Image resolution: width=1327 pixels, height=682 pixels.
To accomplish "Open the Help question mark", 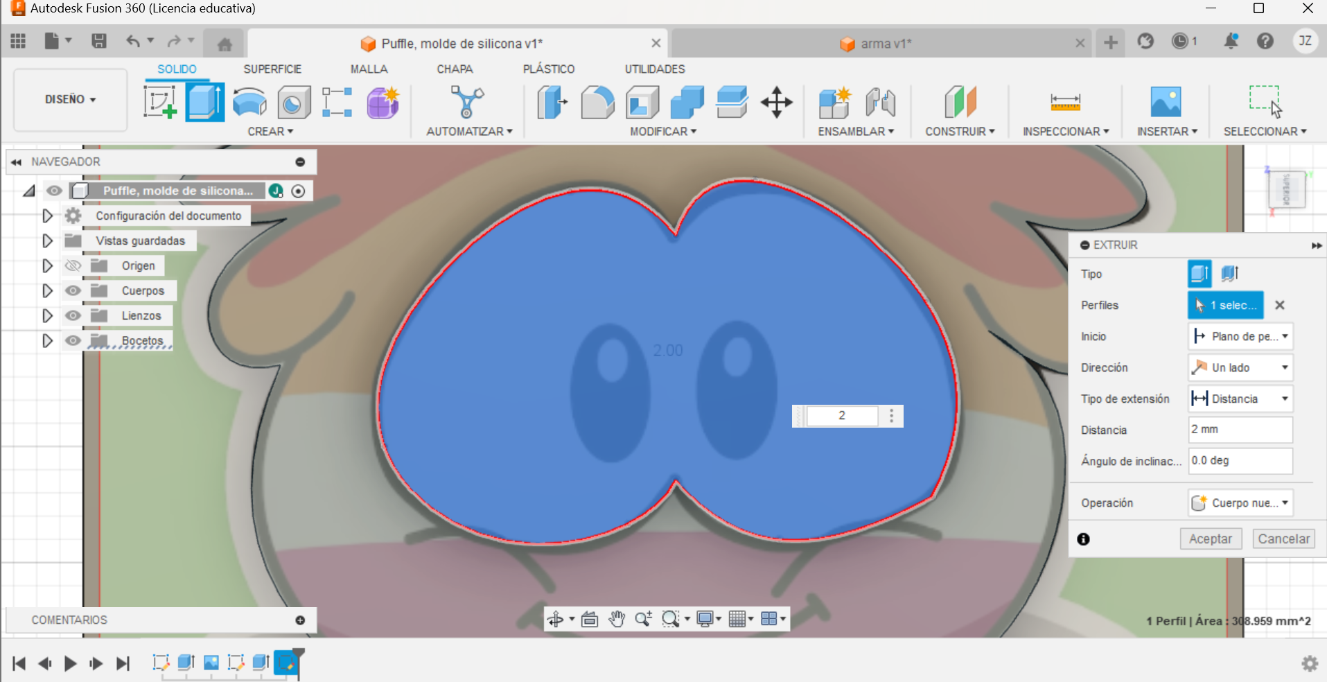I will [x=1265, y=42].
